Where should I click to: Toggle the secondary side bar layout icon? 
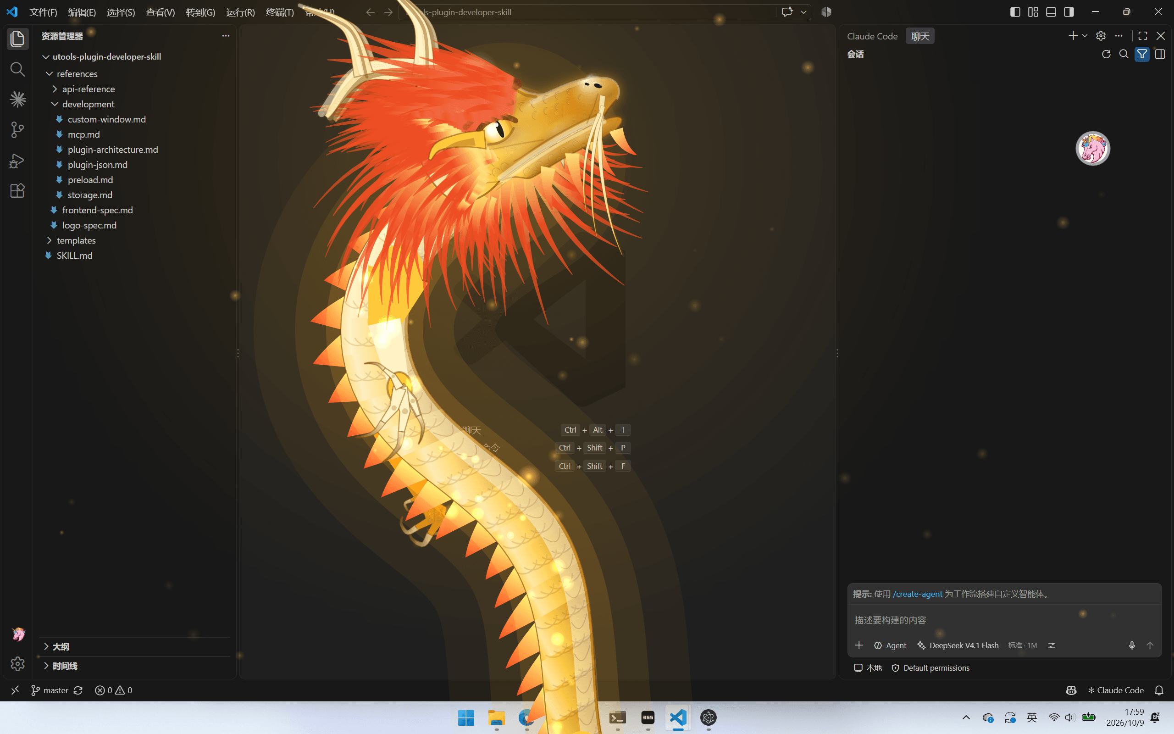[x=1069, y=12]
